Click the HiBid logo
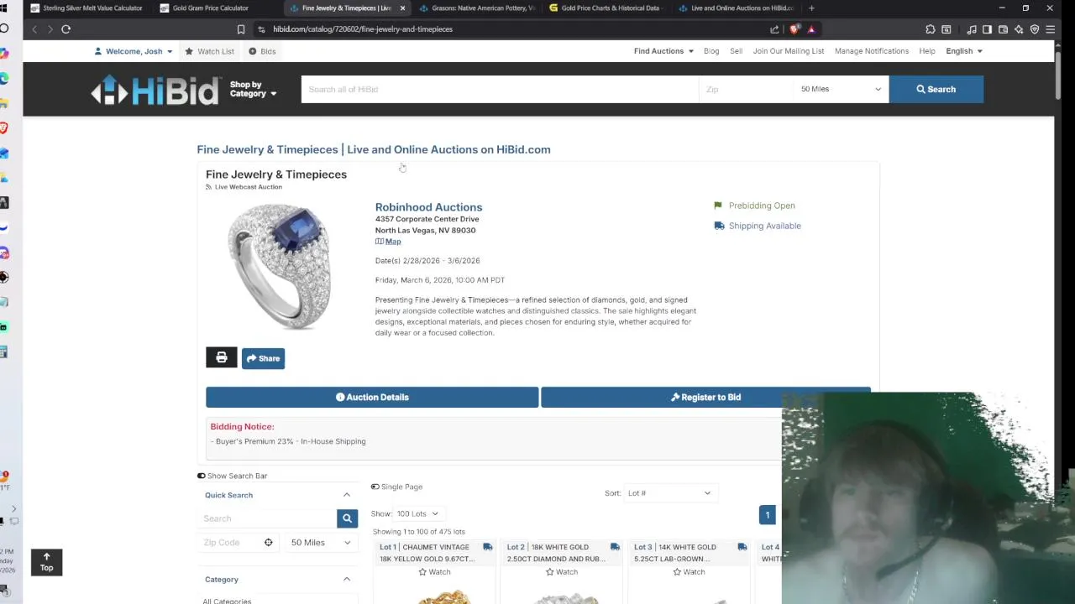Image resolution: width=1075 pixels, height=604 pixels. click(x=155, y=90)
